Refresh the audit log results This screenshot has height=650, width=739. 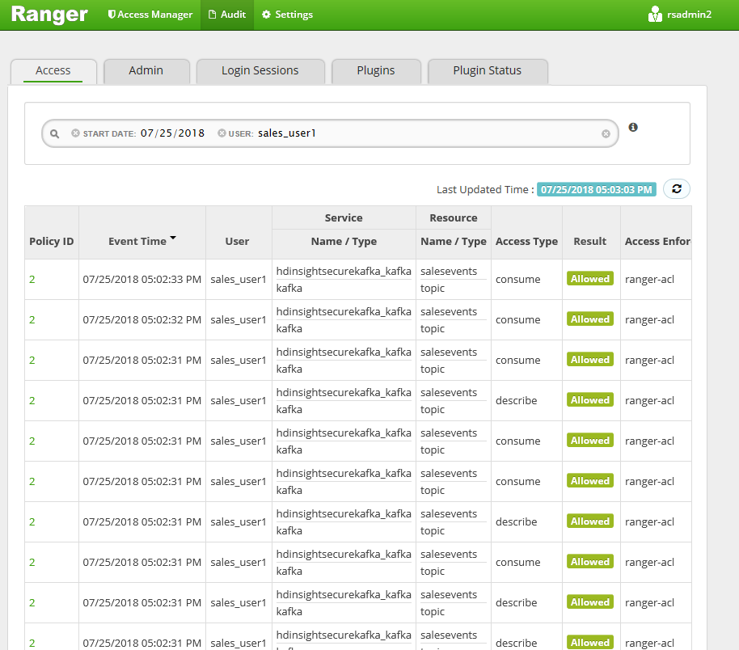[x=677, y=188]
